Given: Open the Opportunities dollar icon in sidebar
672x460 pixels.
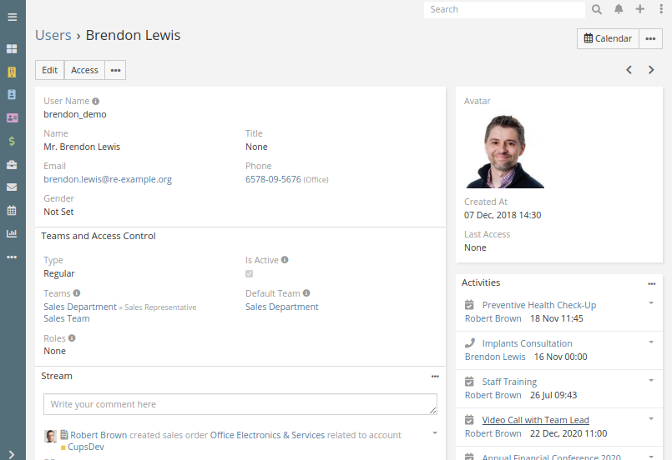Looking at the screenshot, I should click(12, 141).
